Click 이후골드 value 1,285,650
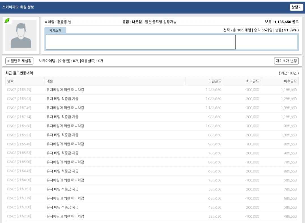The height and width of the screenshot is (223, 305). click(289, 99)
